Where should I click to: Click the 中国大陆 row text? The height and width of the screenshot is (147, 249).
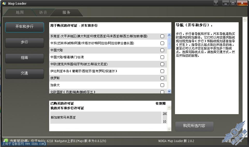coord(56,50)
